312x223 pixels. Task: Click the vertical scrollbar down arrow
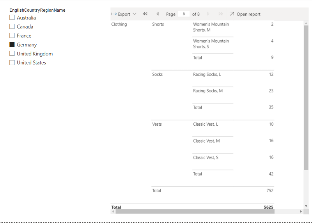click(x=306, y=206)
